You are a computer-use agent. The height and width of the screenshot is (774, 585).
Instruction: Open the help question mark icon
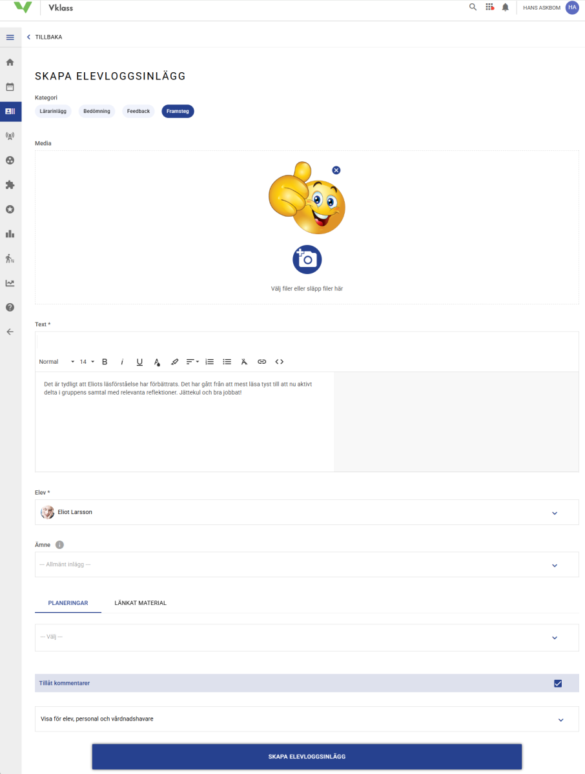tap(10, 307)
